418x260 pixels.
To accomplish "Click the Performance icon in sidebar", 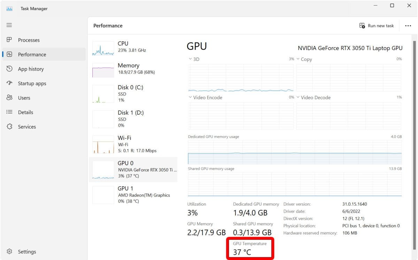I will (9, 54).
